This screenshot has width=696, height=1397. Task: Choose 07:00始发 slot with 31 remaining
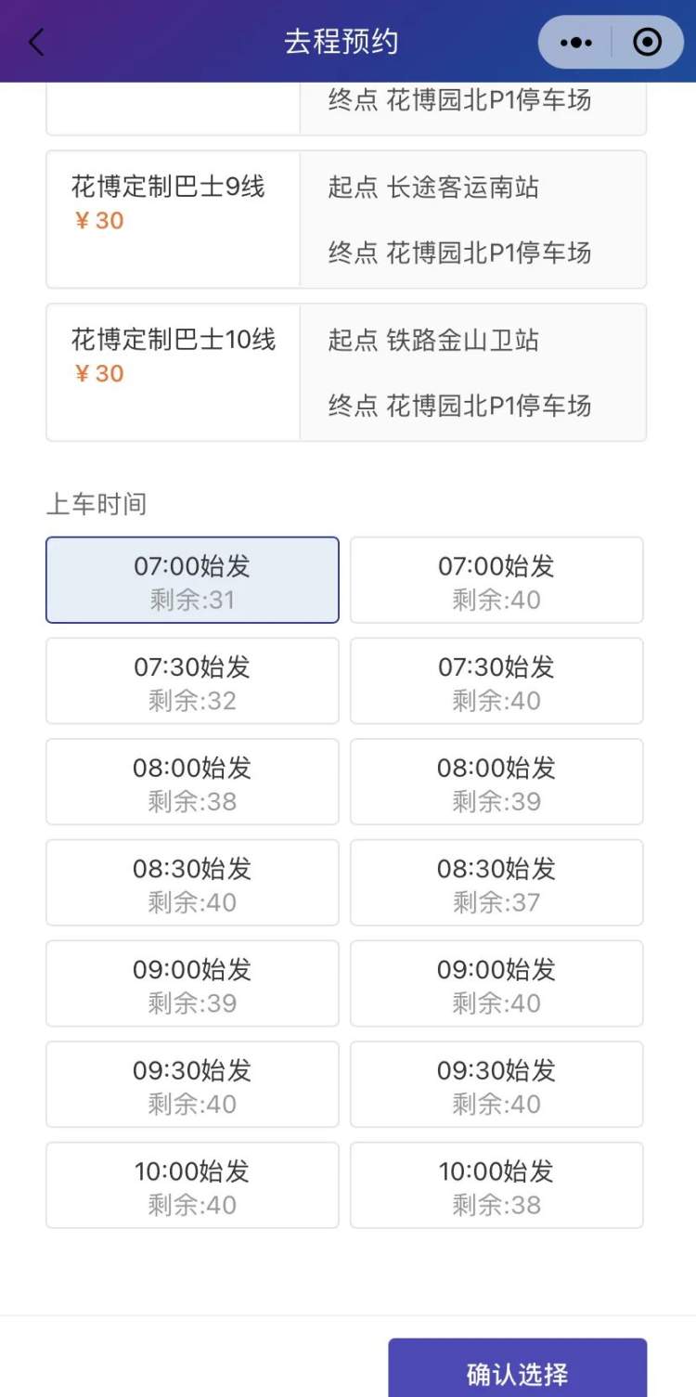click(192, 580)
